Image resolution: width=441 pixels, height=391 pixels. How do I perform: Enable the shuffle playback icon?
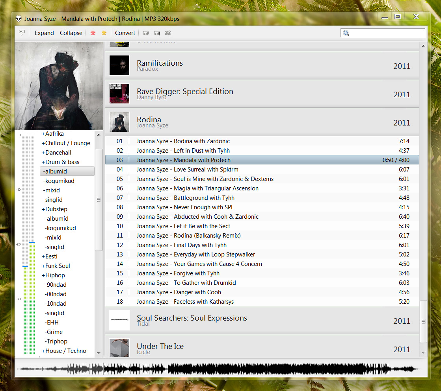point(167,33)
